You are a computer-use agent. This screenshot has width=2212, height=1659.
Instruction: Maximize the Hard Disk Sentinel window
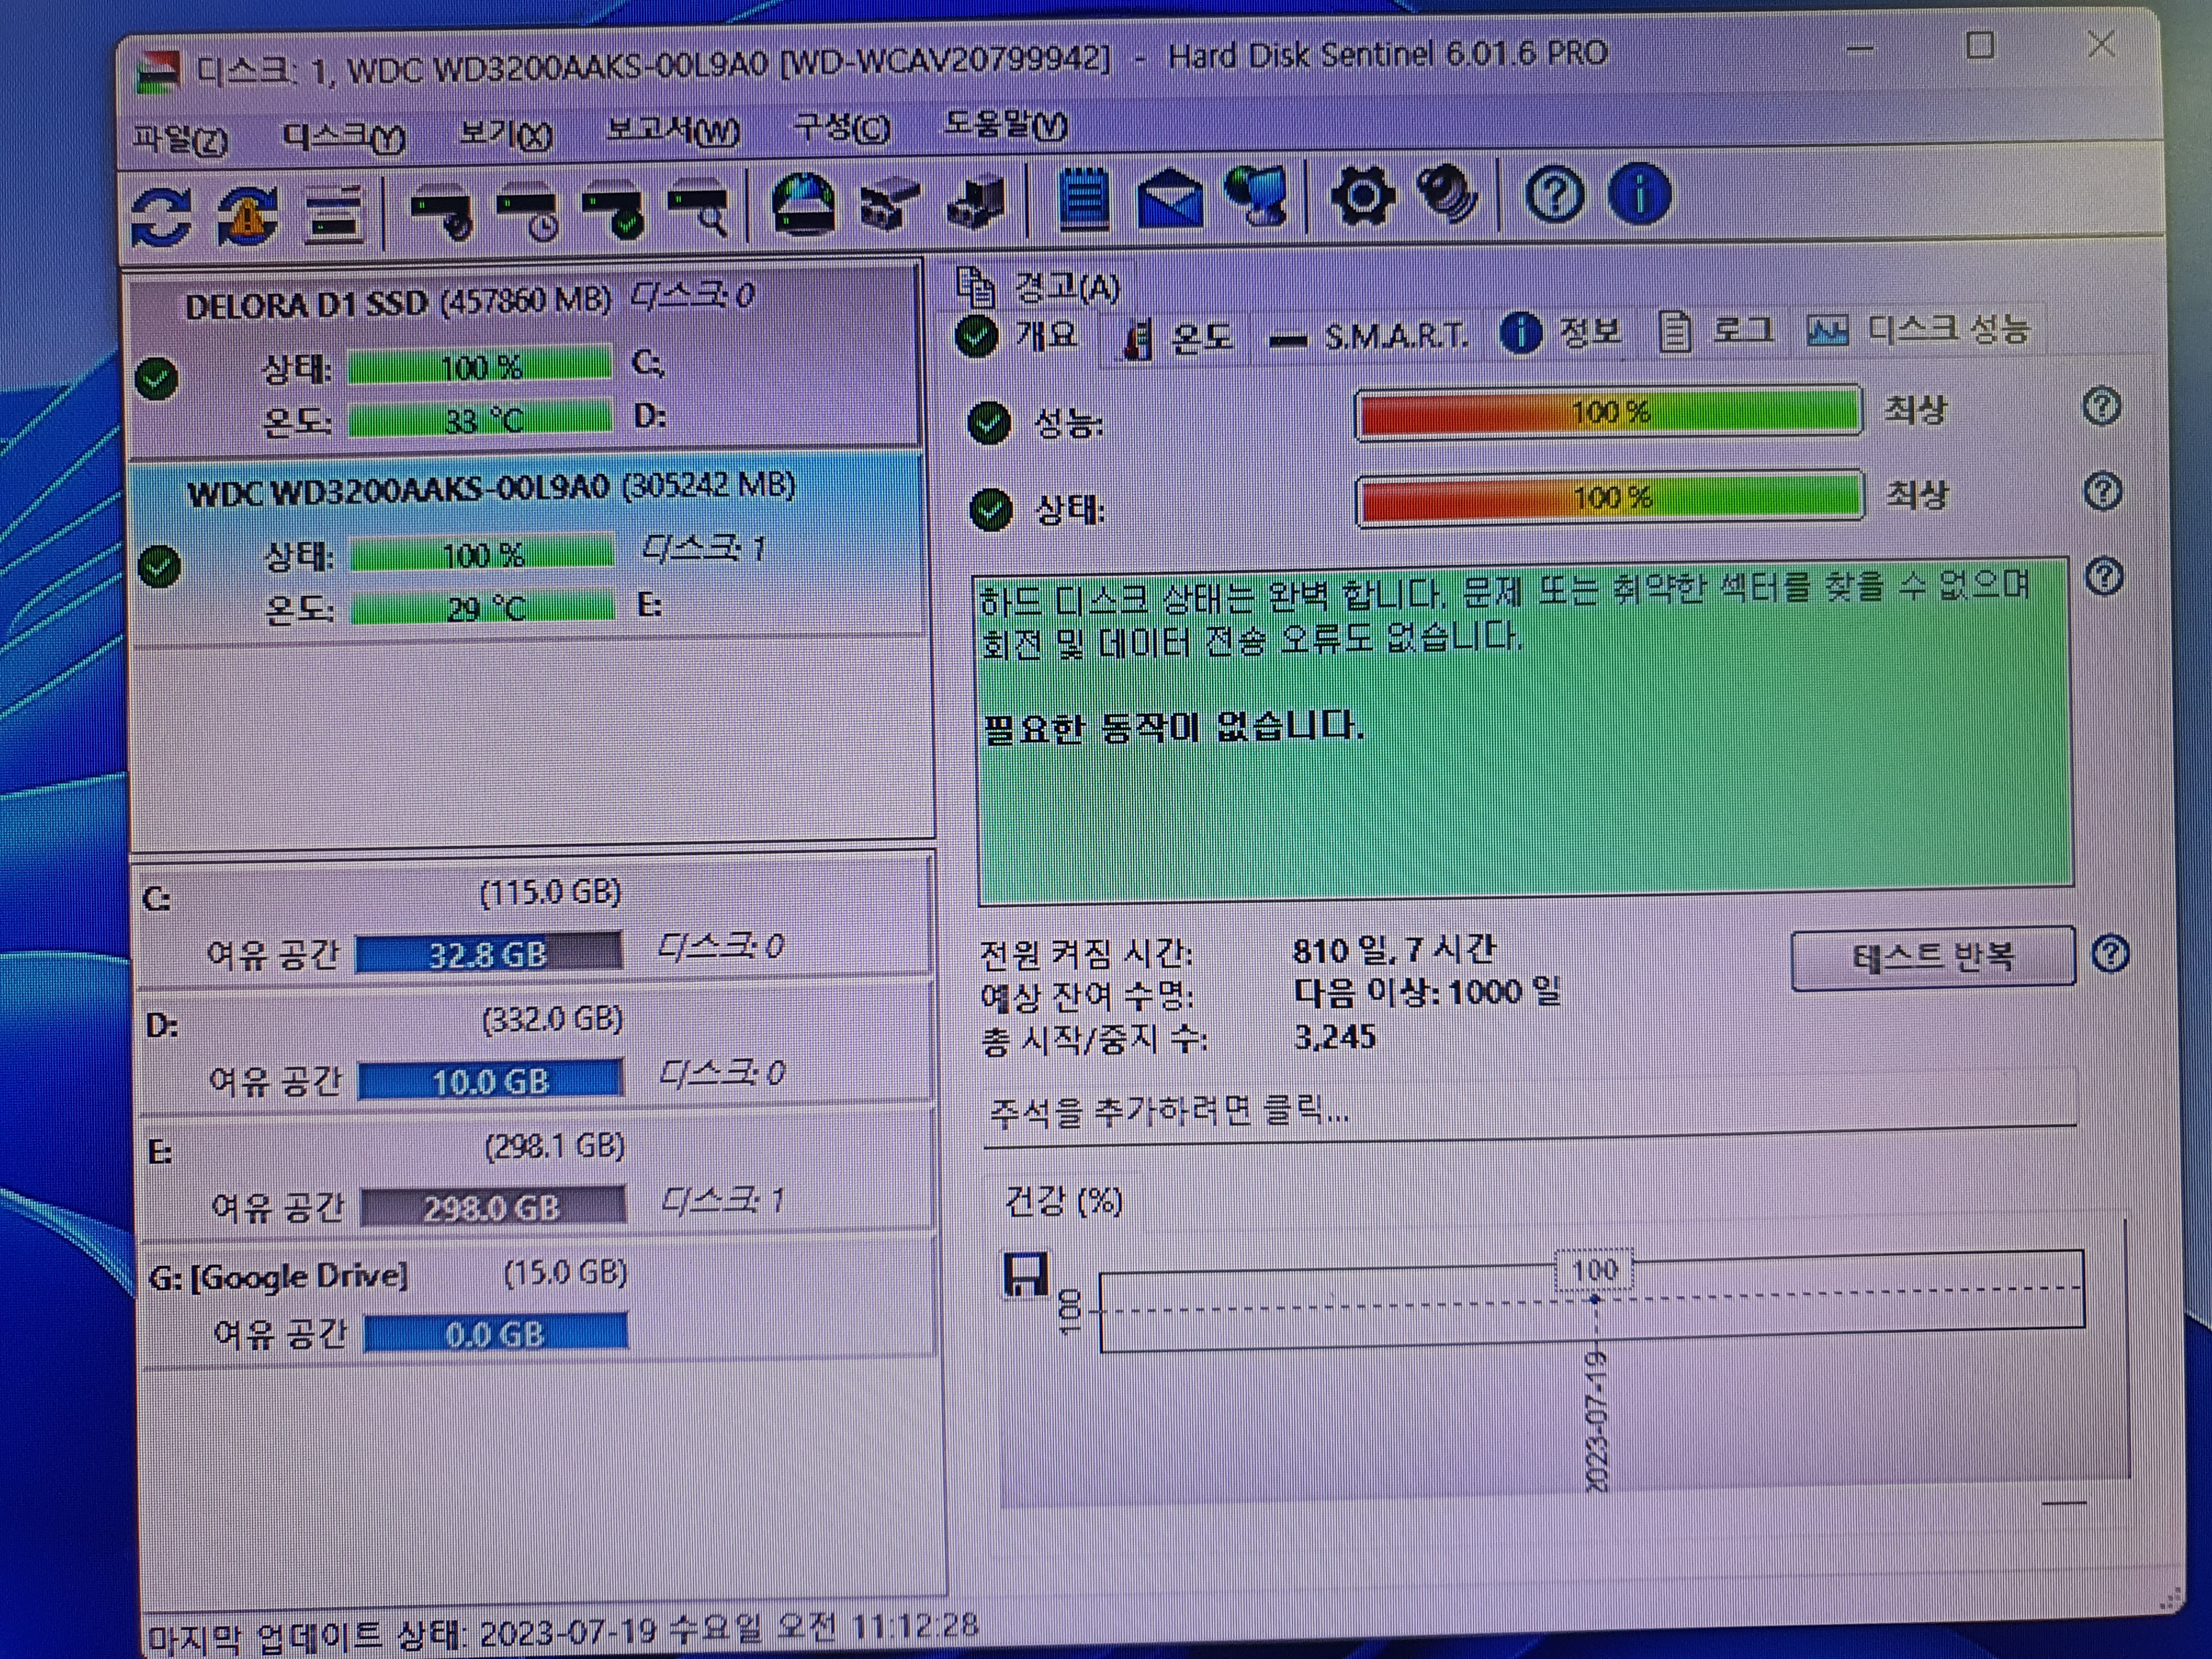pyautogui.click(x=1980, y=45)
